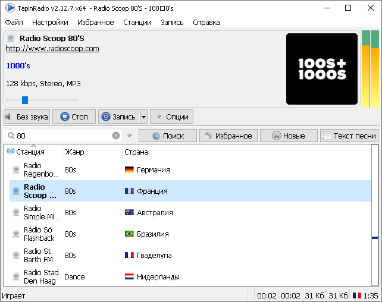Open the Опции dropdown button

pyautogui.click(x=172, y=117)
